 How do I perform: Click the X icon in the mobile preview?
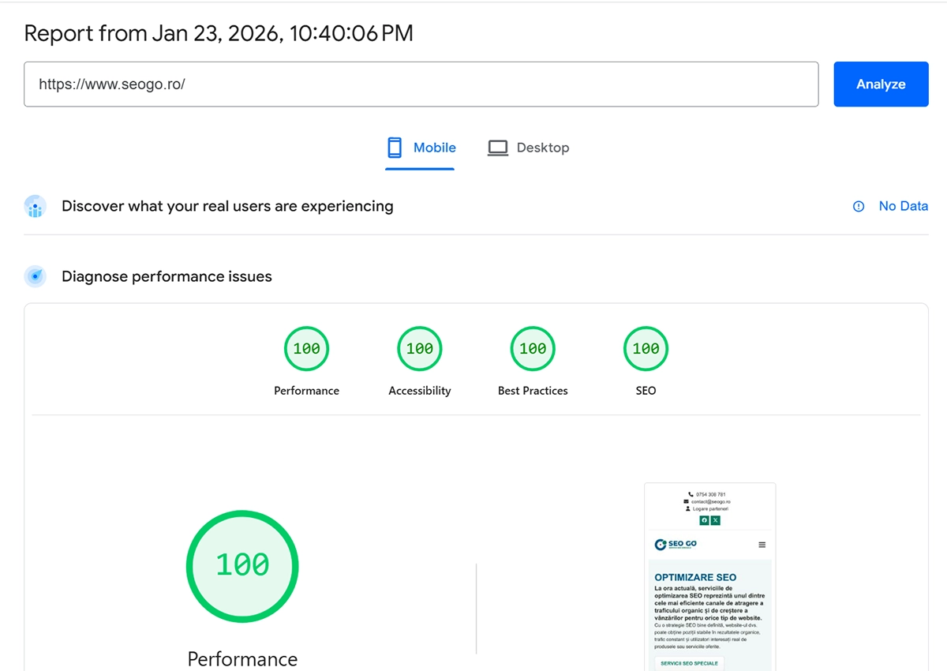pos(716,520)
